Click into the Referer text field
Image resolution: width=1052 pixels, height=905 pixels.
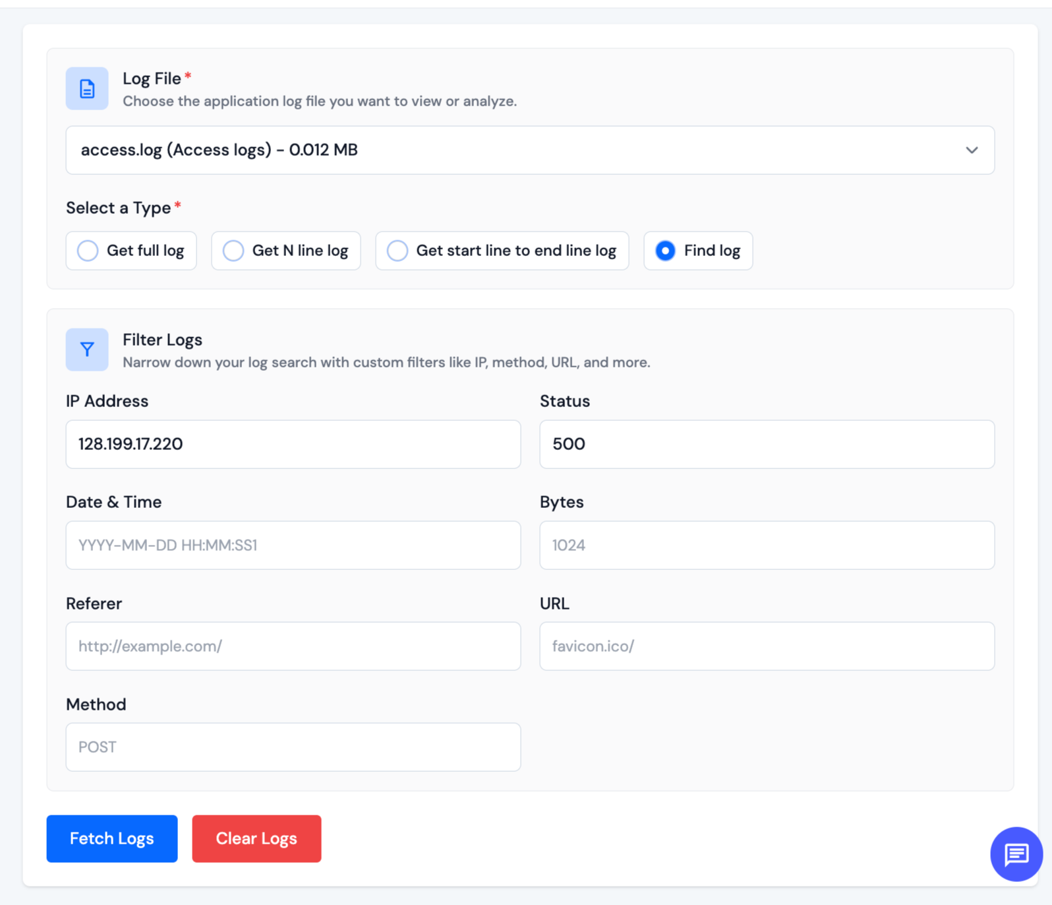point(293,646)
